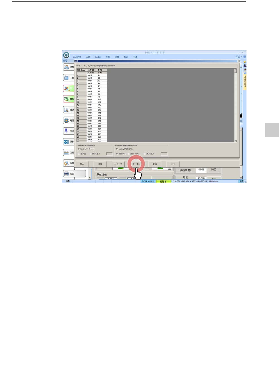Image resolution: width=279 pixels, height=382 pixels.
Task: Click user-defined field in Reference range extension
Action: 164,154
